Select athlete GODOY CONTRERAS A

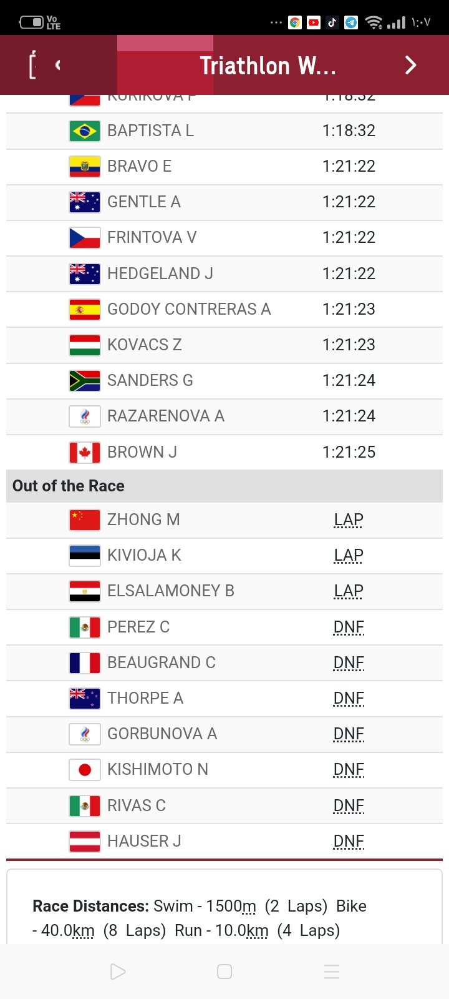click(x=189, y=309)
